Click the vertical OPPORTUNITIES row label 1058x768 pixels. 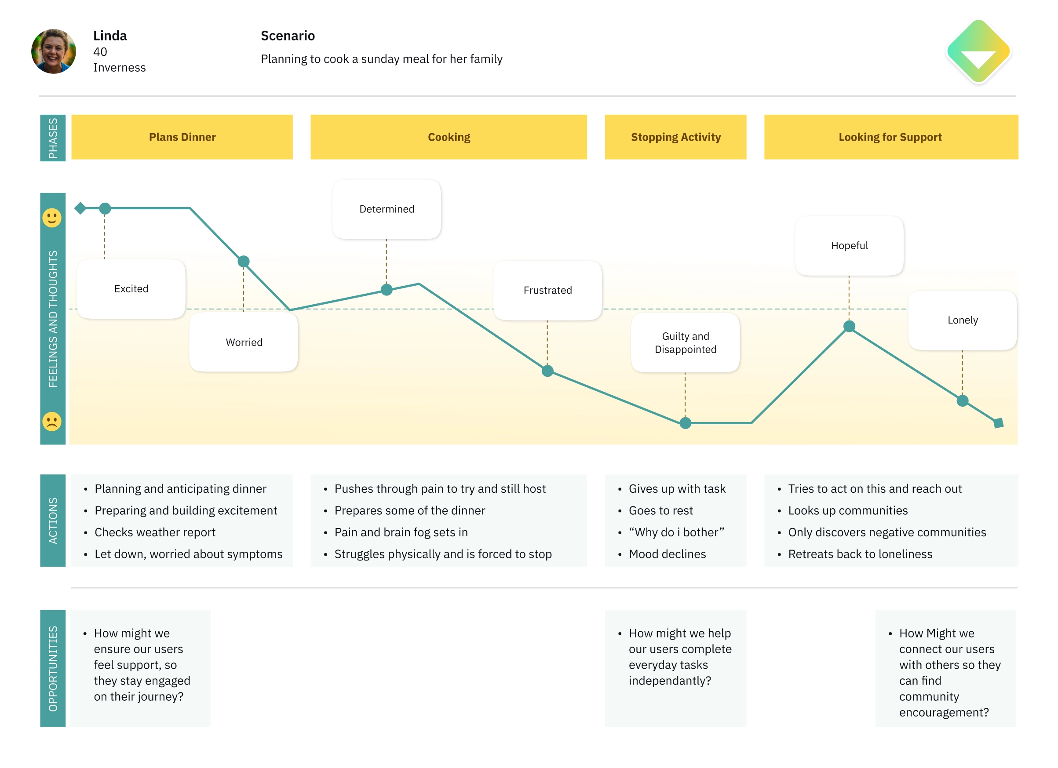click(53, 668)
